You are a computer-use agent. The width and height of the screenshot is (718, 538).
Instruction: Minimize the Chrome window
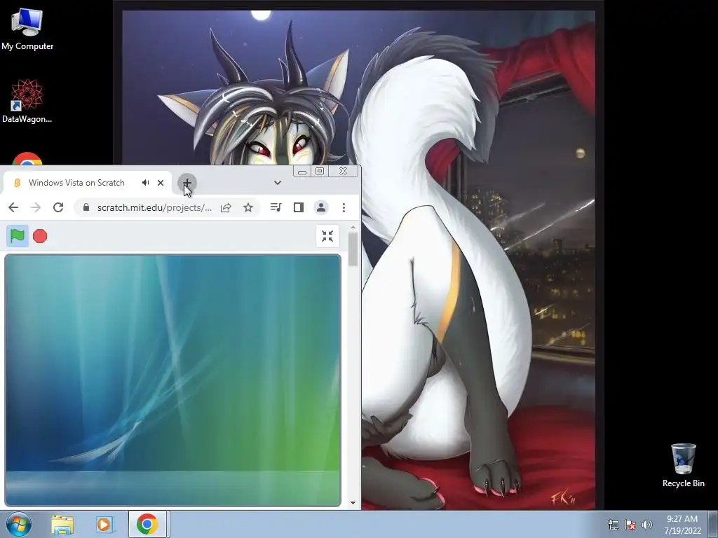click(302, 172)
